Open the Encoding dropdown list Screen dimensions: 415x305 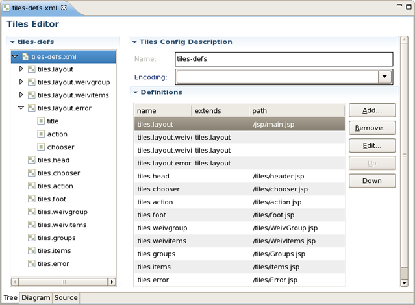click(x=385, y=77)
